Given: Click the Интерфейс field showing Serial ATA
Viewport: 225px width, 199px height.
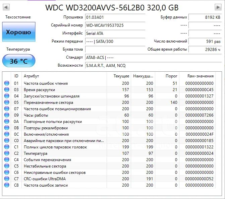Looking at the screenshot, I should tap(115, 34).
